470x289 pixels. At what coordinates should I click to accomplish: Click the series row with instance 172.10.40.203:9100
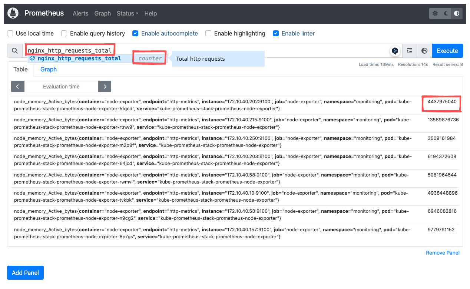click(235, 160)
